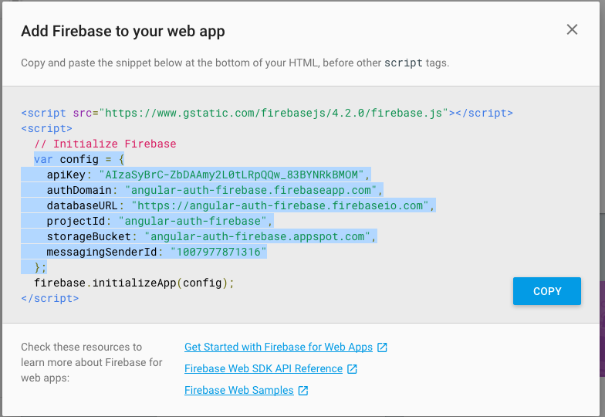Click the firebase.initializeApp(config) line
Image resolution: width=605 pixels, height=417 pixels.
tap(133, 283)
